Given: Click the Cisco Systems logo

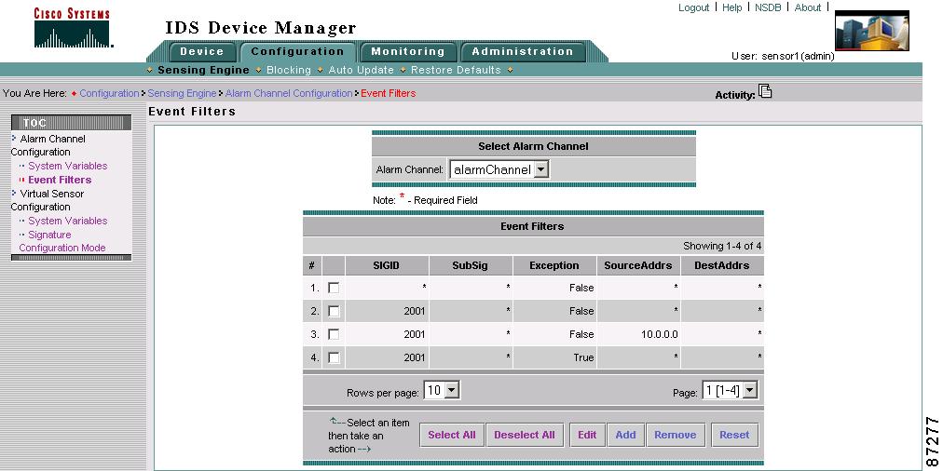Looking at the screenshot, I should click(73, 28).
